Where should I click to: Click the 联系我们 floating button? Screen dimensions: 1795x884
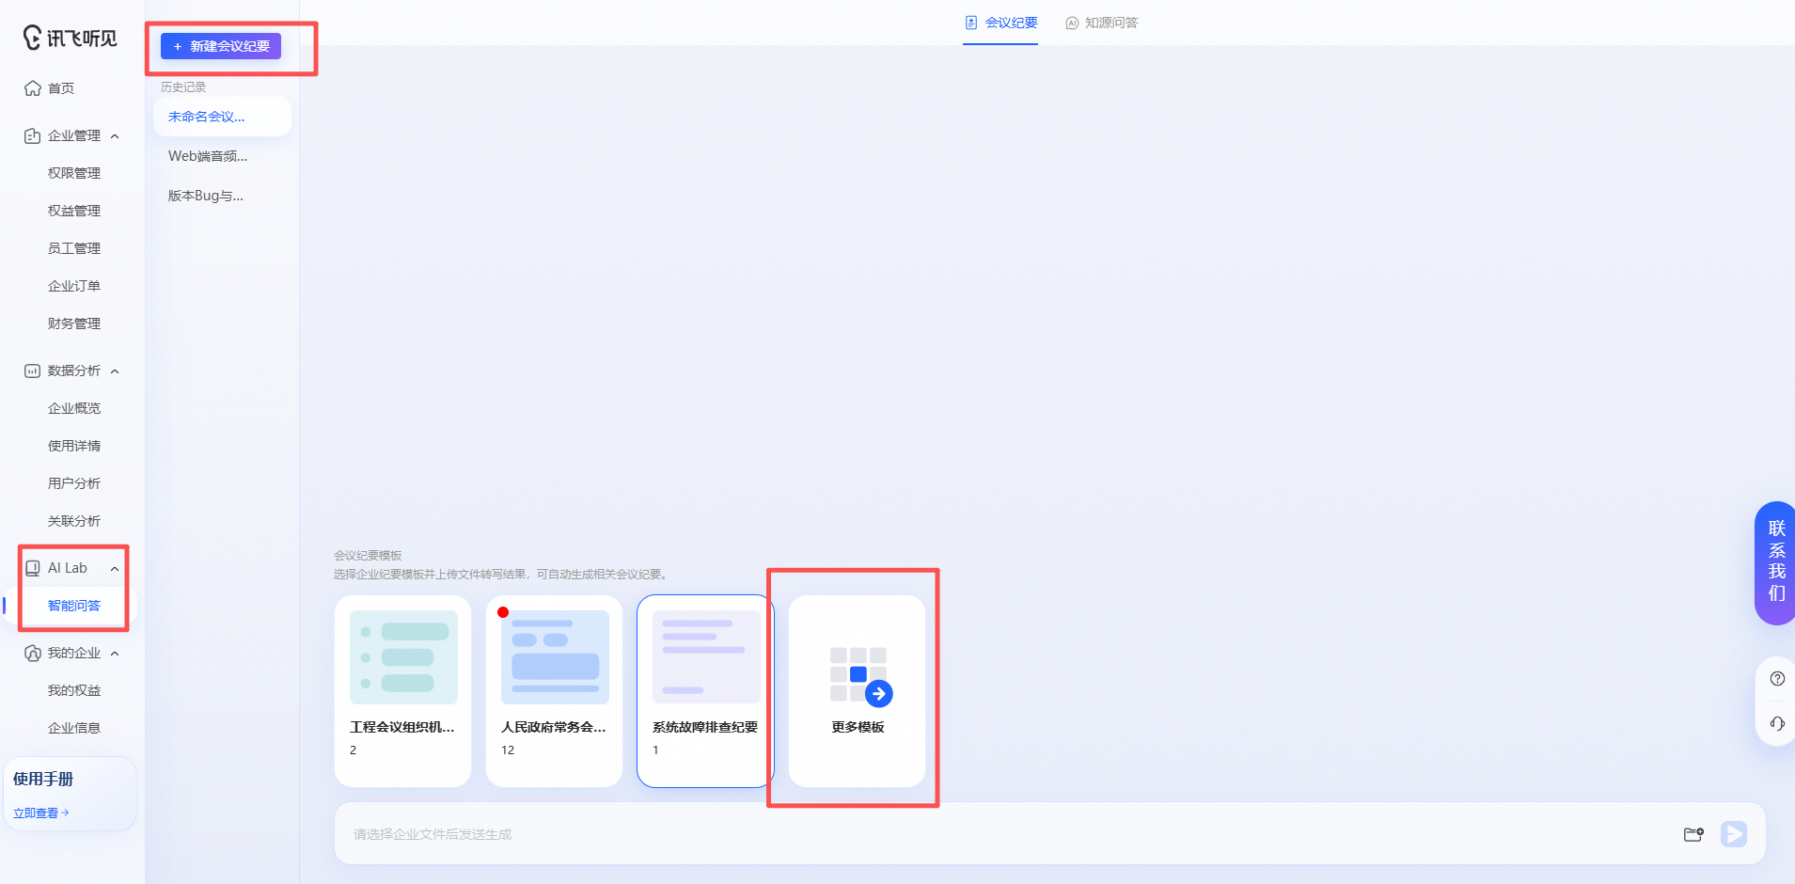pyautogui.click(x=1775, y=562)
